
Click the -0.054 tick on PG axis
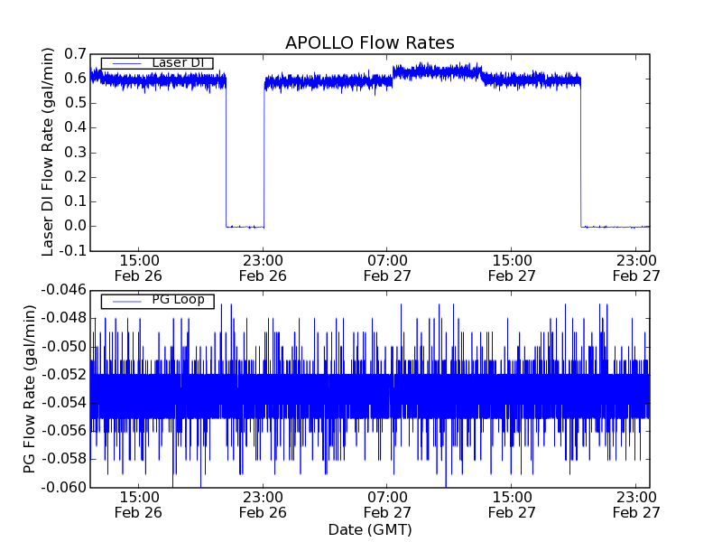click(x=63, y=403)
